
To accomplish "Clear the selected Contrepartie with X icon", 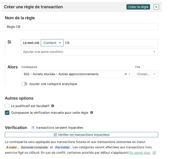I will click(x=126, y=74).
